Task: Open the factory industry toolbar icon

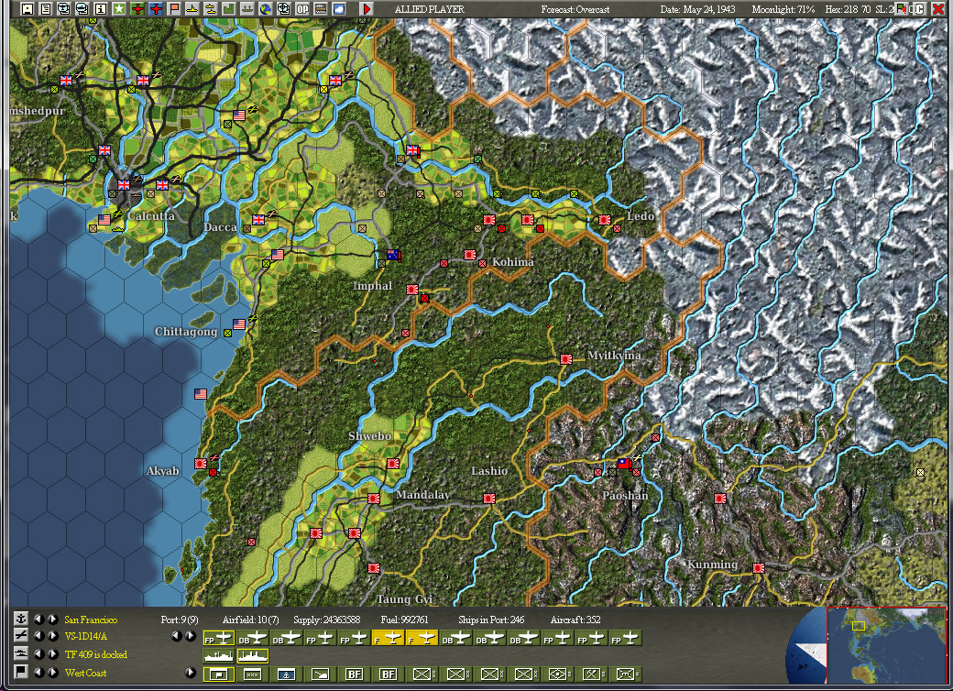Action: 228,8
